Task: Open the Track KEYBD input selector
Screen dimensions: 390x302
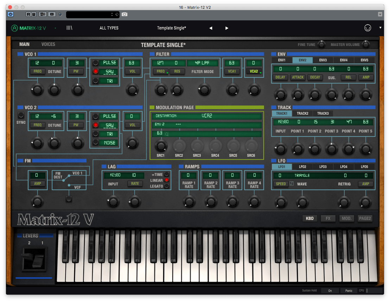Action: coord(283,122)
